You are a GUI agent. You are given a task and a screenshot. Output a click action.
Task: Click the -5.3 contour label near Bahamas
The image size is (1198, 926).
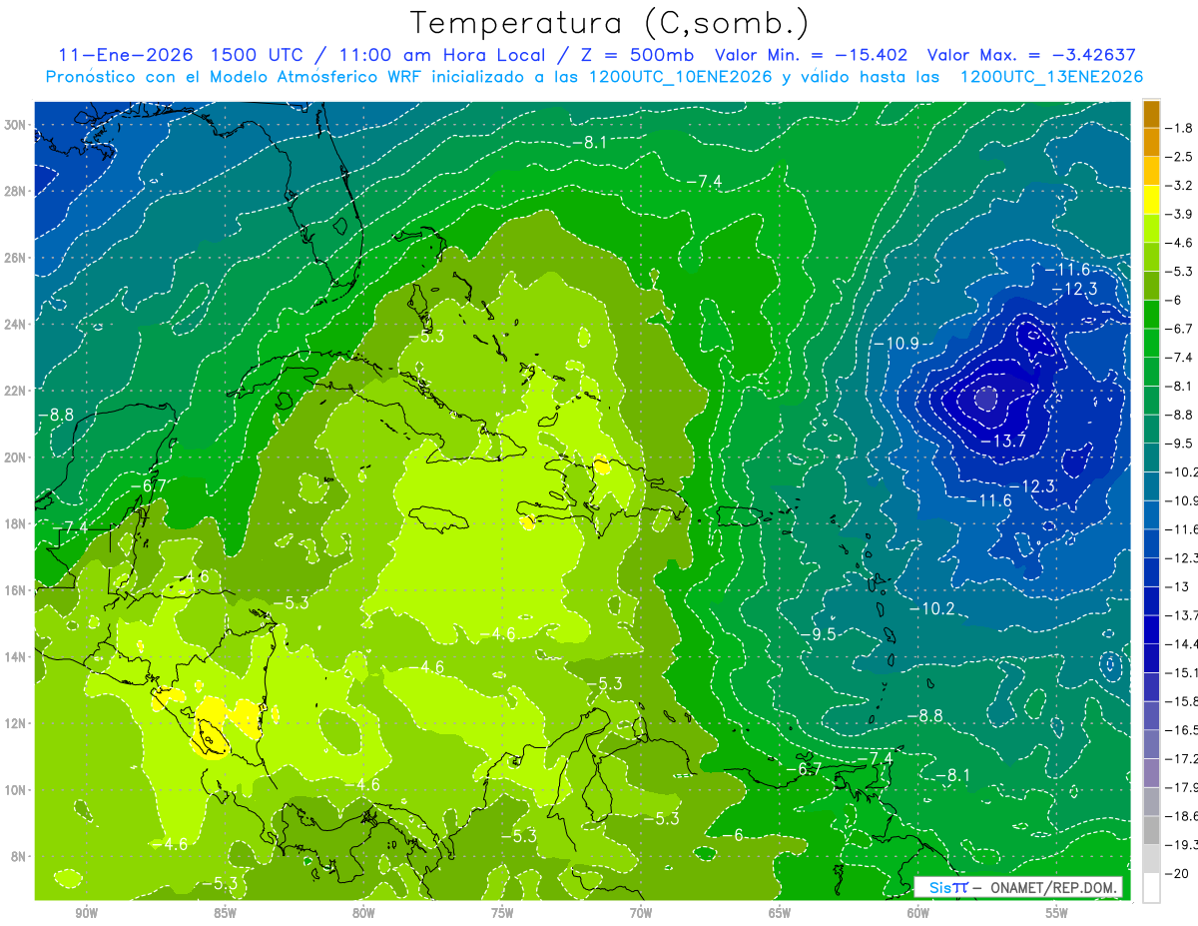pyautogui.click(x=426, y=336)
